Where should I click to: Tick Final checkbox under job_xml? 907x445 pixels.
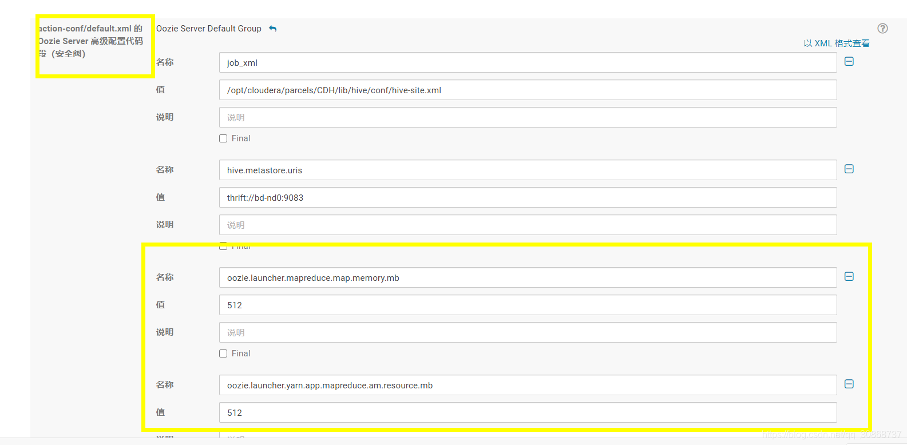point(223,138)
